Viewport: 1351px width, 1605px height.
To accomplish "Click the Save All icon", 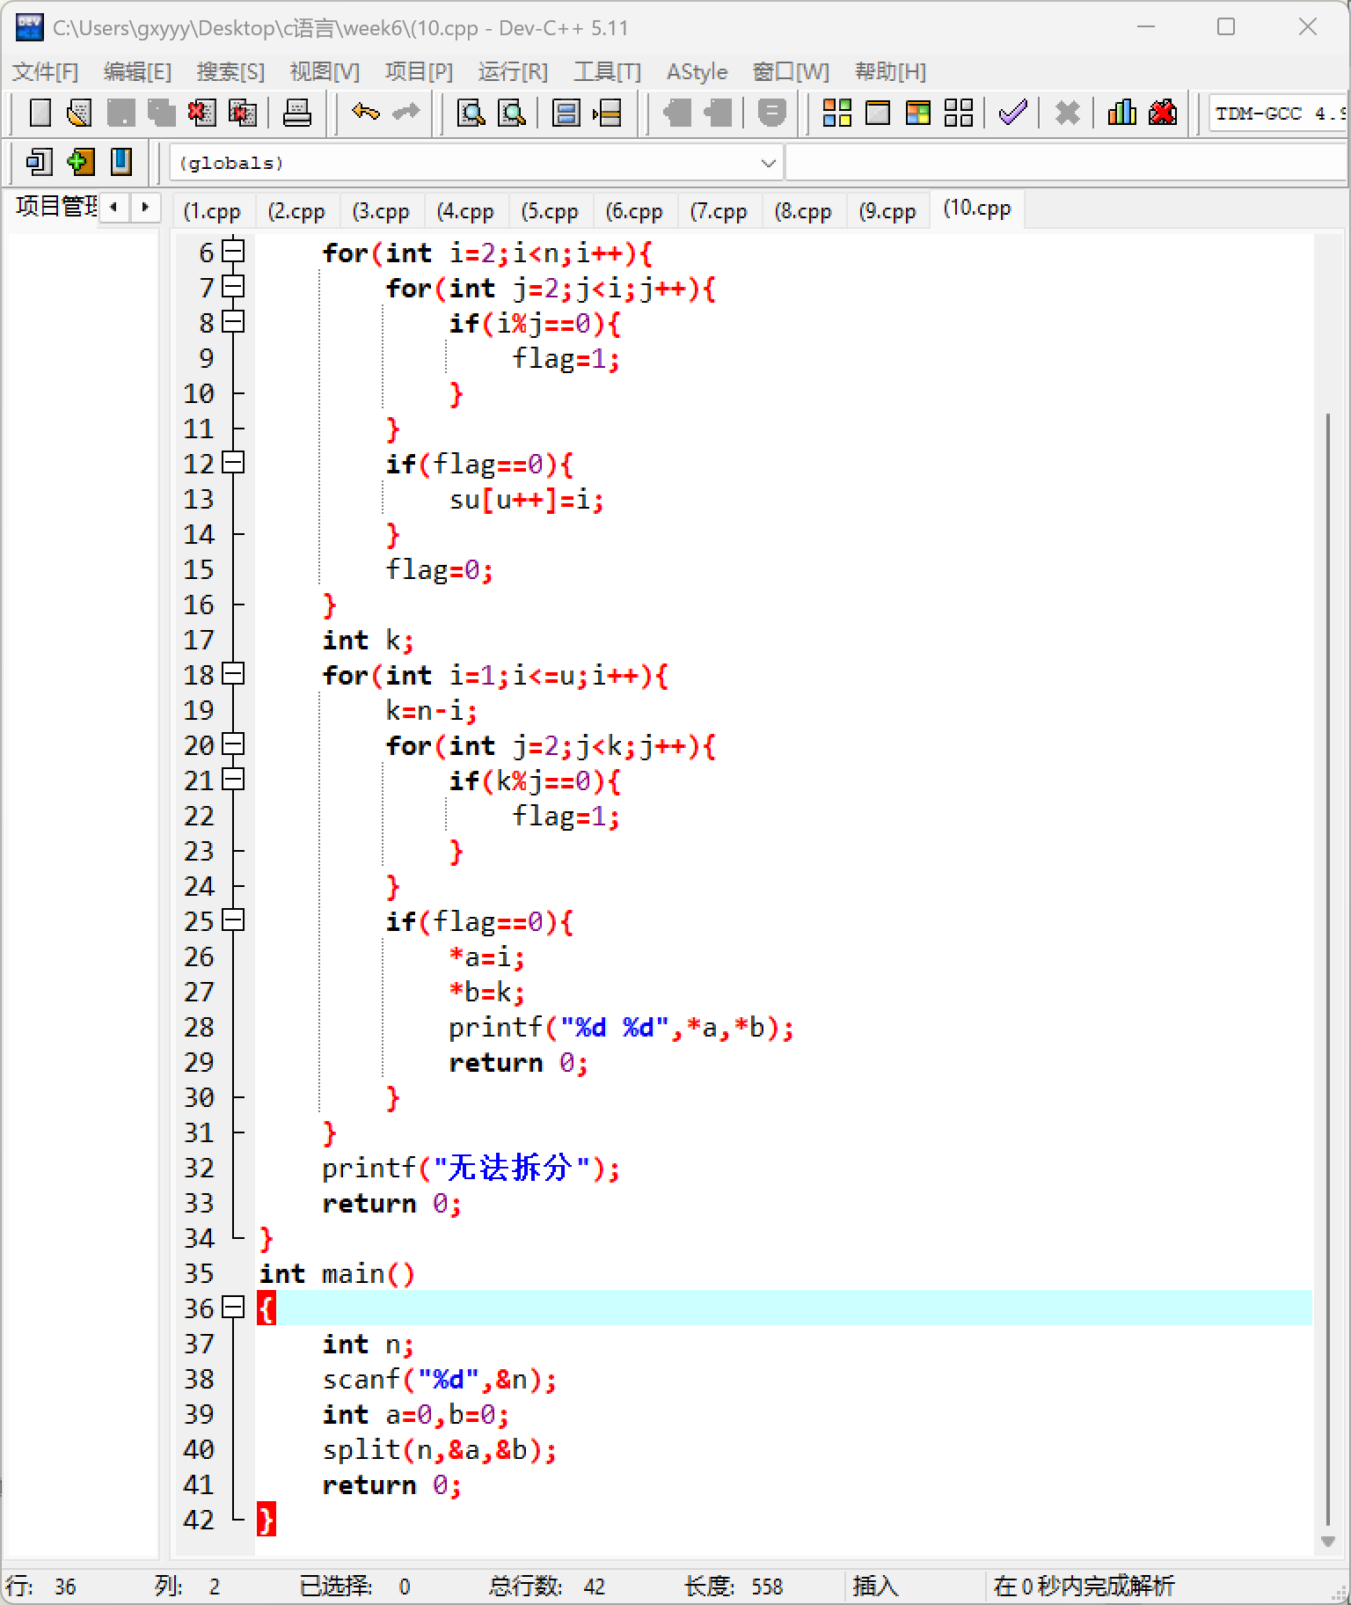I will pos(161,113).
